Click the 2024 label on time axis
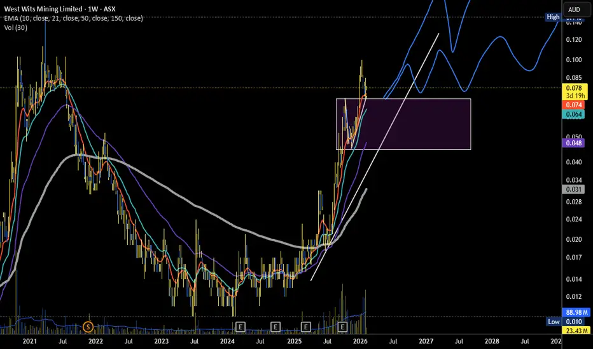593x349 pixels. click(227, 341)
